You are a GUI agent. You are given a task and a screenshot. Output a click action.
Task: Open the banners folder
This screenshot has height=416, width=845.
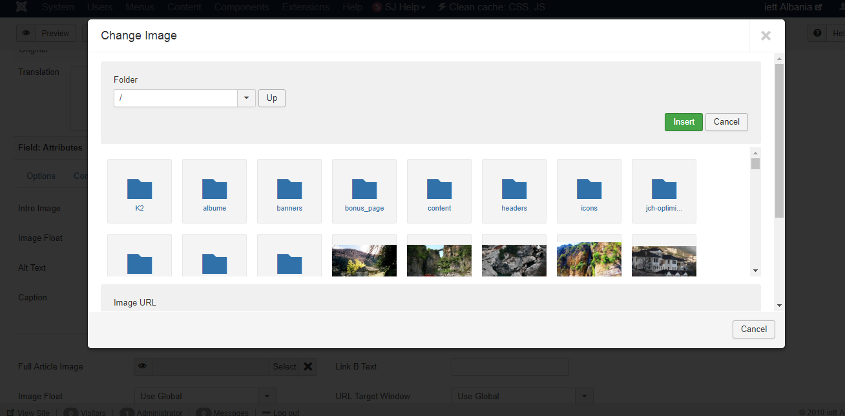click(289, 191)
